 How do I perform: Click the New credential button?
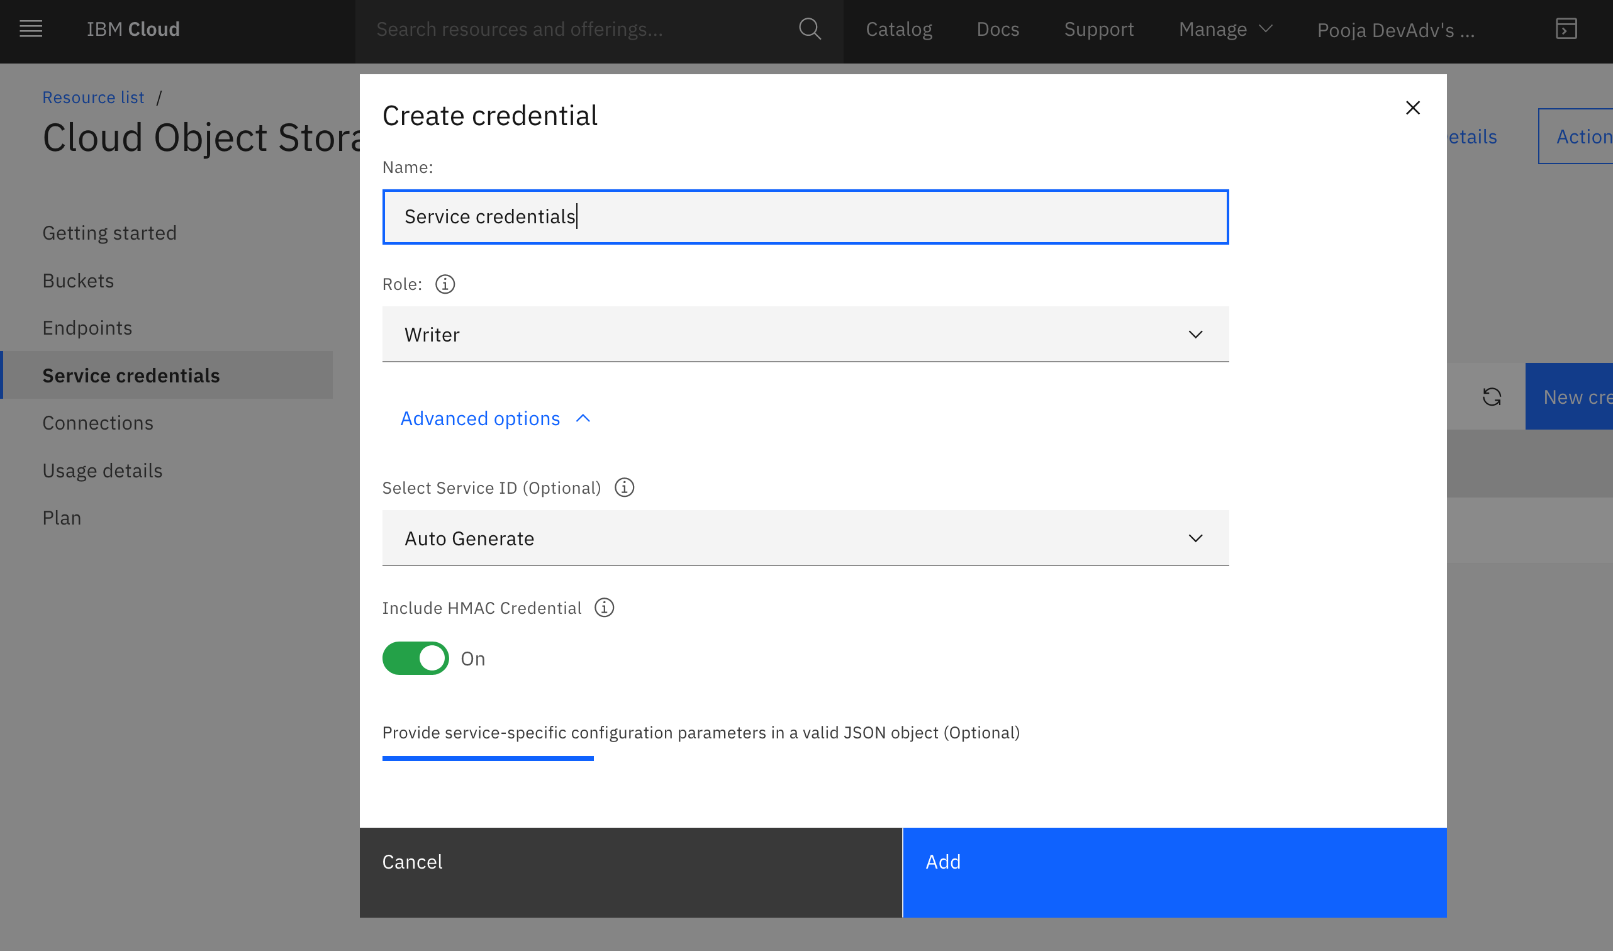[x=1569, y=397]
